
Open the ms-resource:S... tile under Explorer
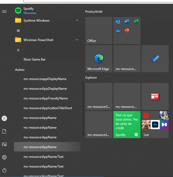(x=99, y=96)
